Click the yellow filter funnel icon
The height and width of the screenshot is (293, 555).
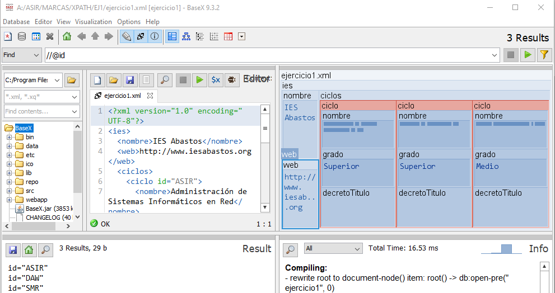click(543, 55)
